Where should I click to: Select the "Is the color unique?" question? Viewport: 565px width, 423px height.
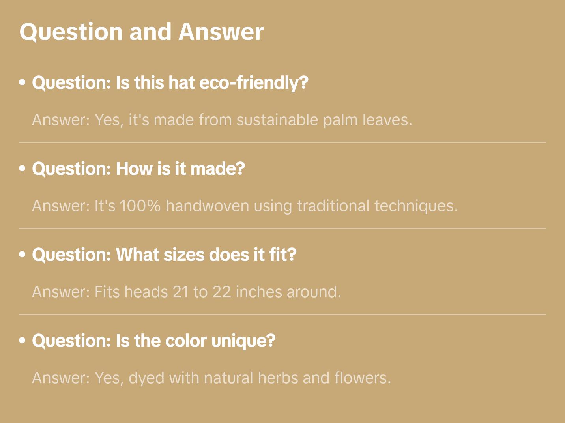tap(153, 341)
